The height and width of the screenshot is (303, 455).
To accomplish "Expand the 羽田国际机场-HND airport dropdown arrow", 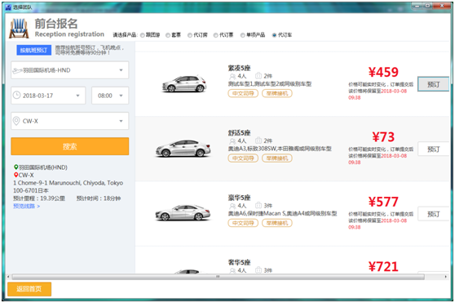I will pos(121,70).
